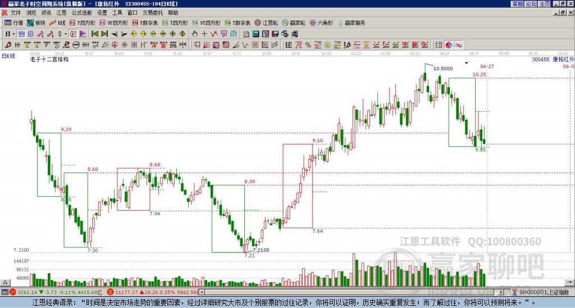Open the 工具 menu
This screenshot has width=575, height=308.
click(x=117, y=13)
